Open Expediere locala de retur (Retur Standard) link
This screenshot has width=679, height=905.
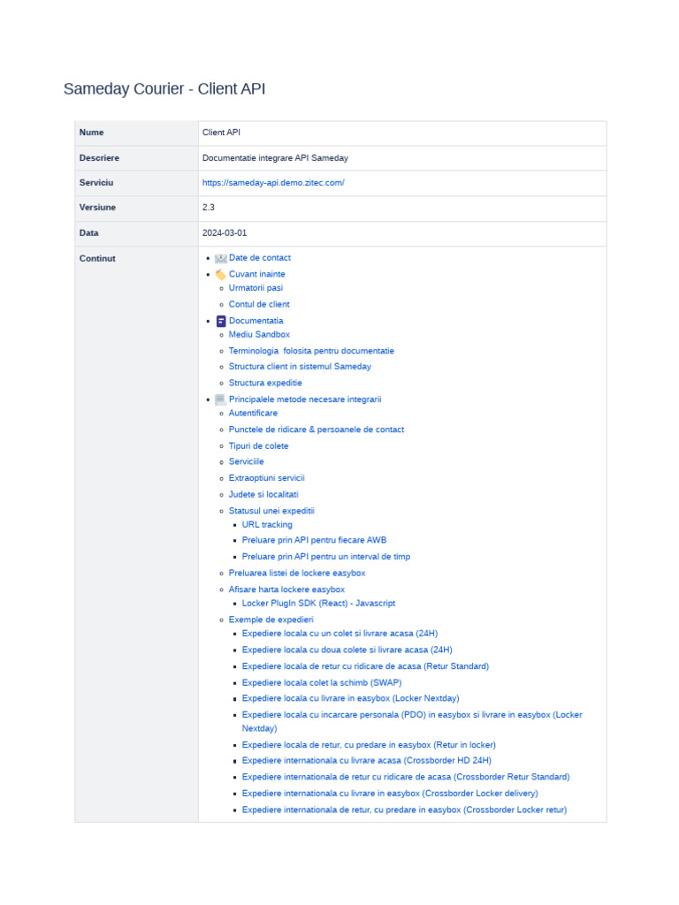pos(365,666)
